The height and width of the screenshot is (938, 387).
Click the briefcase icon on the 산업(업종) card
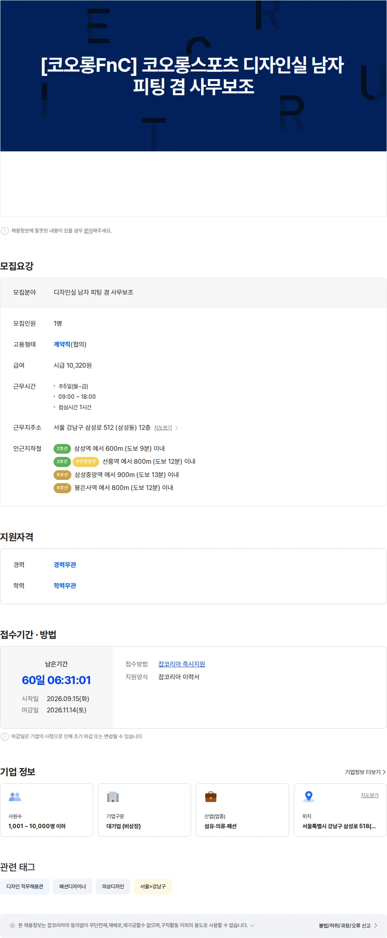pyautogui.click(x=211, y=797)
